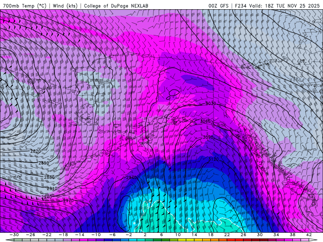The image size is (323, 242).
Task: Select the -26 colorbar tick label
Action: (x=31, y=235)
